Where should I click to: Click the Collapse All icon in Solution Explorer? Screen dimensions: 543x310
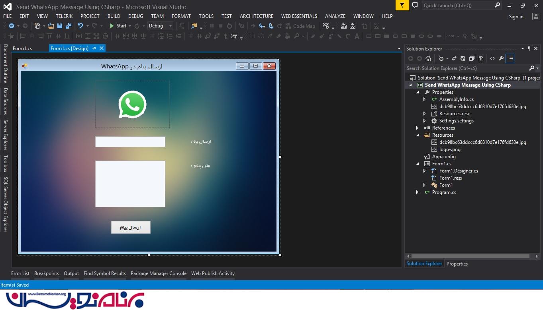click(x=472, y=58)
